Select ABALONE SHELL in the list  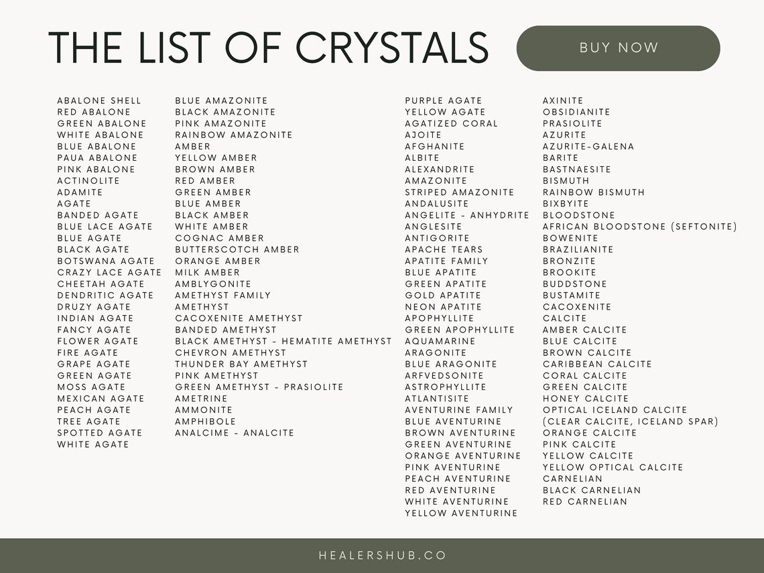tap(99, 101)
